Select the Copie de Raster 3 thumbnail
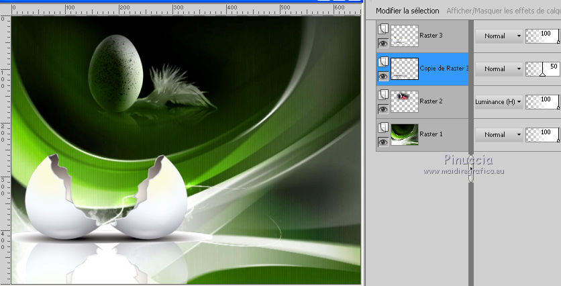 (405, 68)
